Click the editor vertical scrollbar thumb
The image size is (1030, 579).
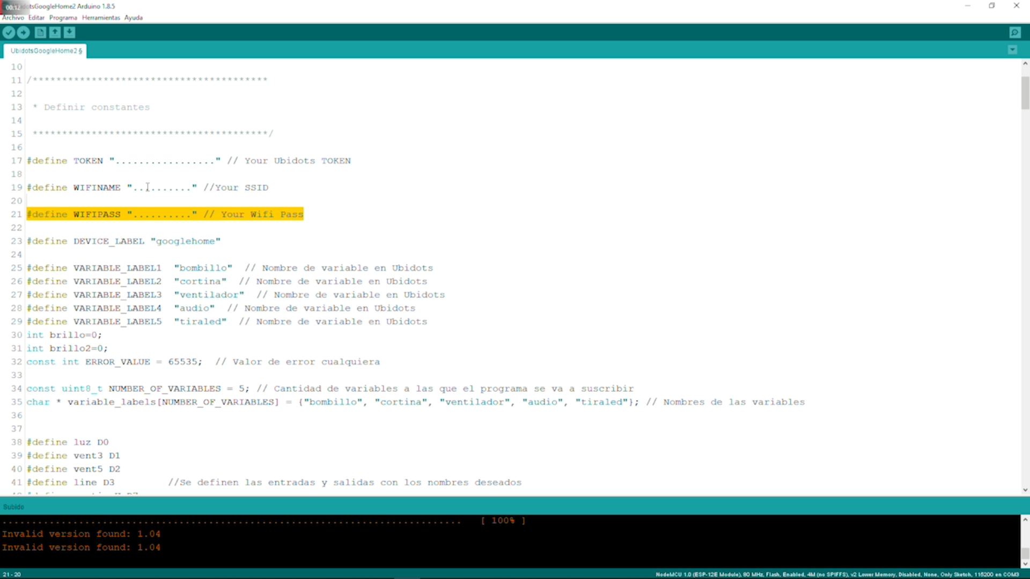tap(1025, 93)
